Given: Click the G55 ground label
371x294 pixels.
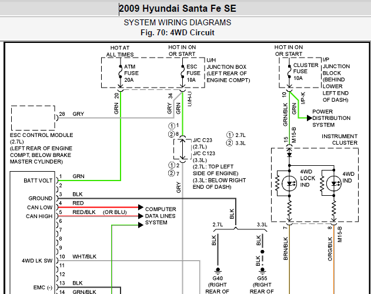Looking at the screenshot, I should [262, 278].
